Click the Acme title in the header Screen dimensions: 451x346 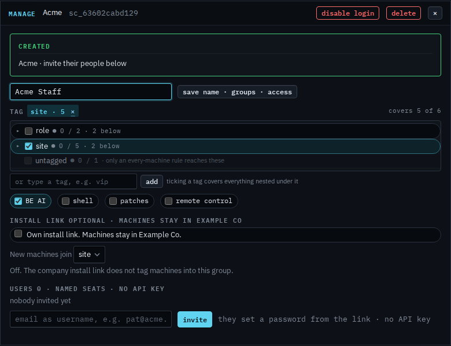pos(53,13)
